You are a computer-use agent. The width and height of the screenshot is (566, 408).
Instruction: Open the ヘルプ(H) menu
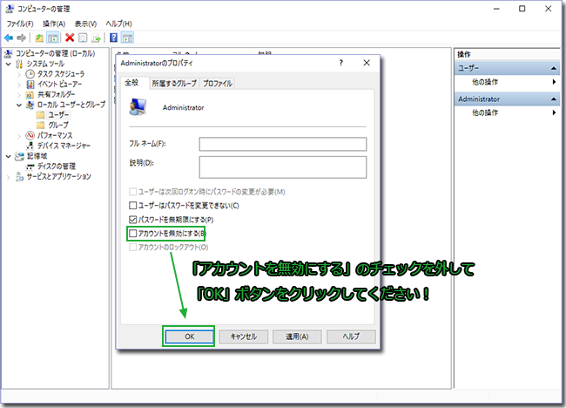click(x=118, y=24)
